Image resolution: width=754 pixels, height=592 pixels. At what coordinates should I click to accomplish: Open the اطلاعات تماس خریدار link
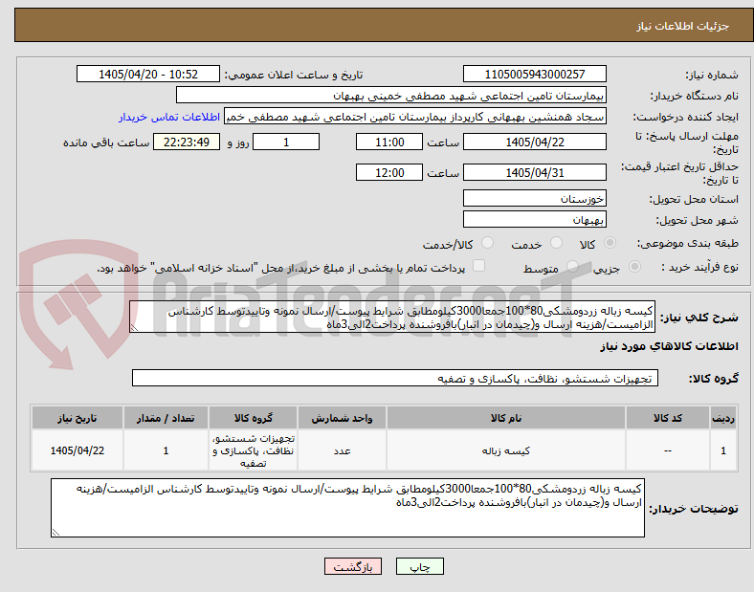169,118
